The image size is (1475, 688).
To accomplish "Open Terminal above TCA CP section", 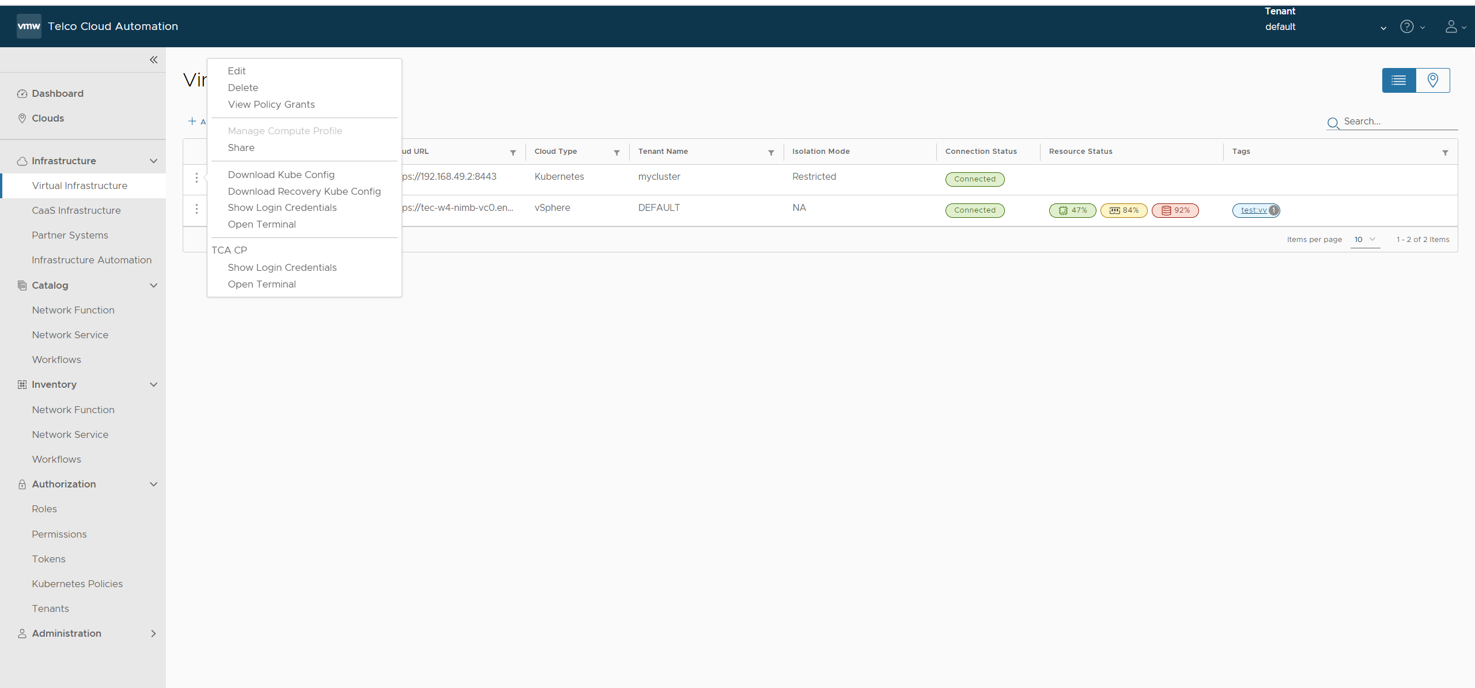I will [262, 224].
